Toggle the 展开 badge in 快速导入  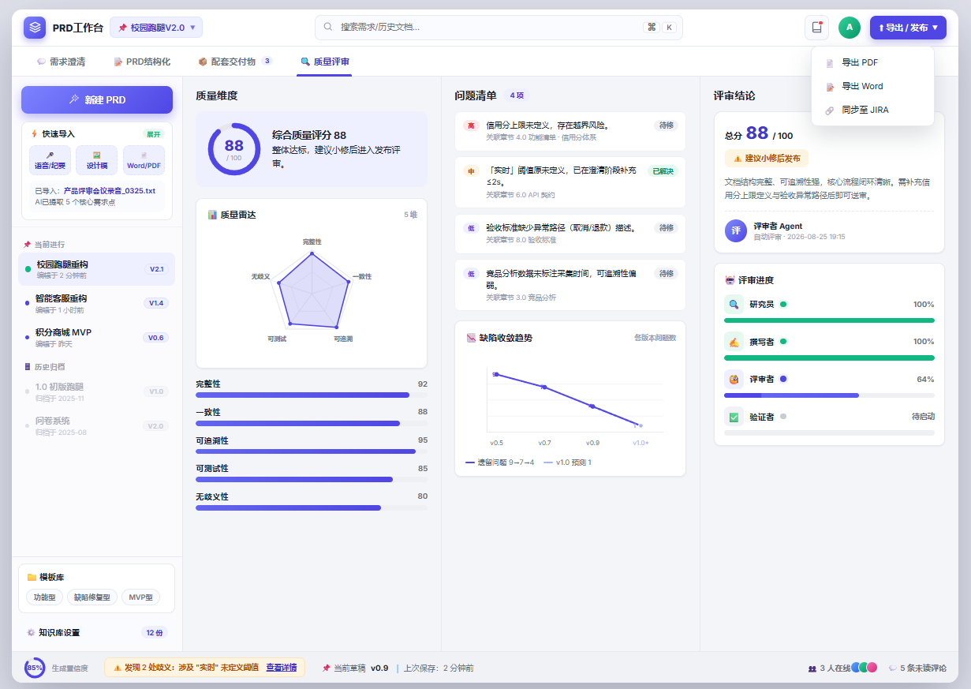click(153, 134)
